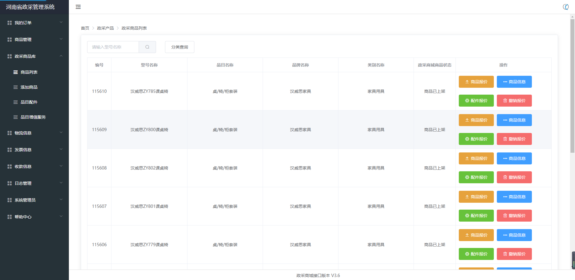
Task: Click the grid icon beside 物流信息
Action: (x=10, y=133)
